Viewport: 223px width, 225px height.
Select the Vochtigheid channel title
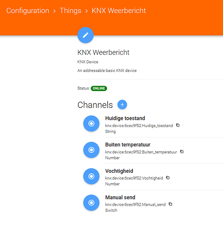[119, 171]
